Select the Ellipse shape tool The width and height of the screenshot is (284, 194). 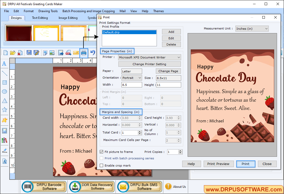point(4,91)
